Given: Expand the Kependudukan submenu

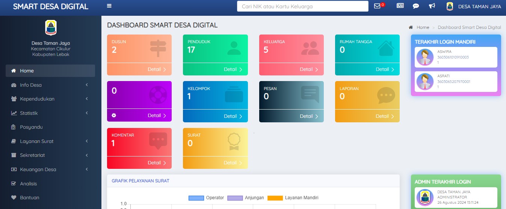Looking at the screenshot, I should pyautogui.click(x=50, y=99).
